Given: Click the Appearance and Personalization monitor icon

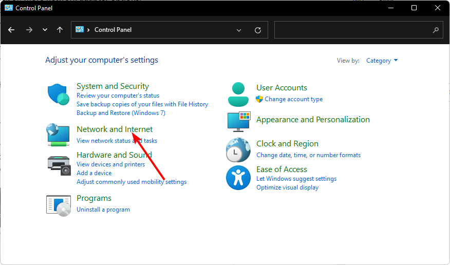Looking at the screenshot, I should (x=238, y=122).
